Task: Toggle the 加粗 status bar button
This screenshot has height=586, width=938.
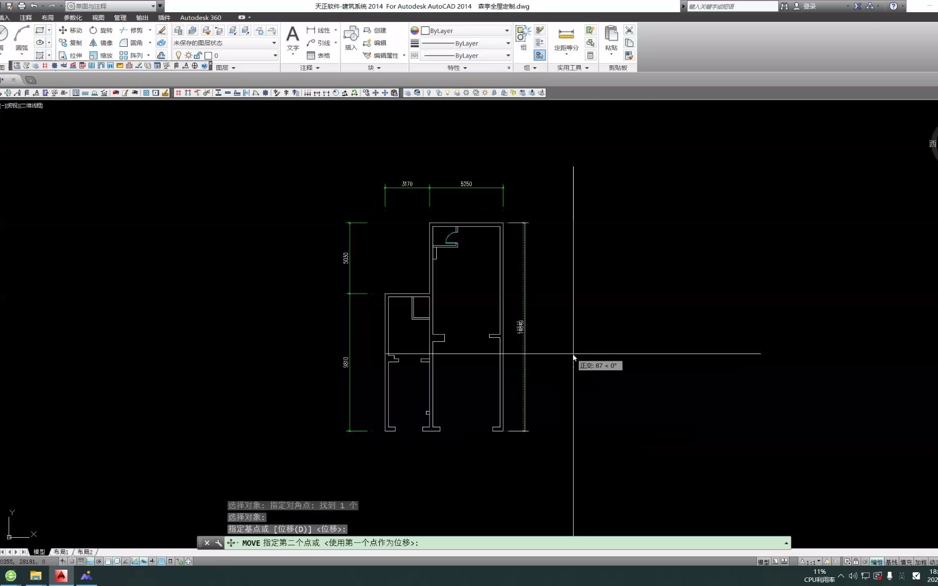Action: point(921,562)
